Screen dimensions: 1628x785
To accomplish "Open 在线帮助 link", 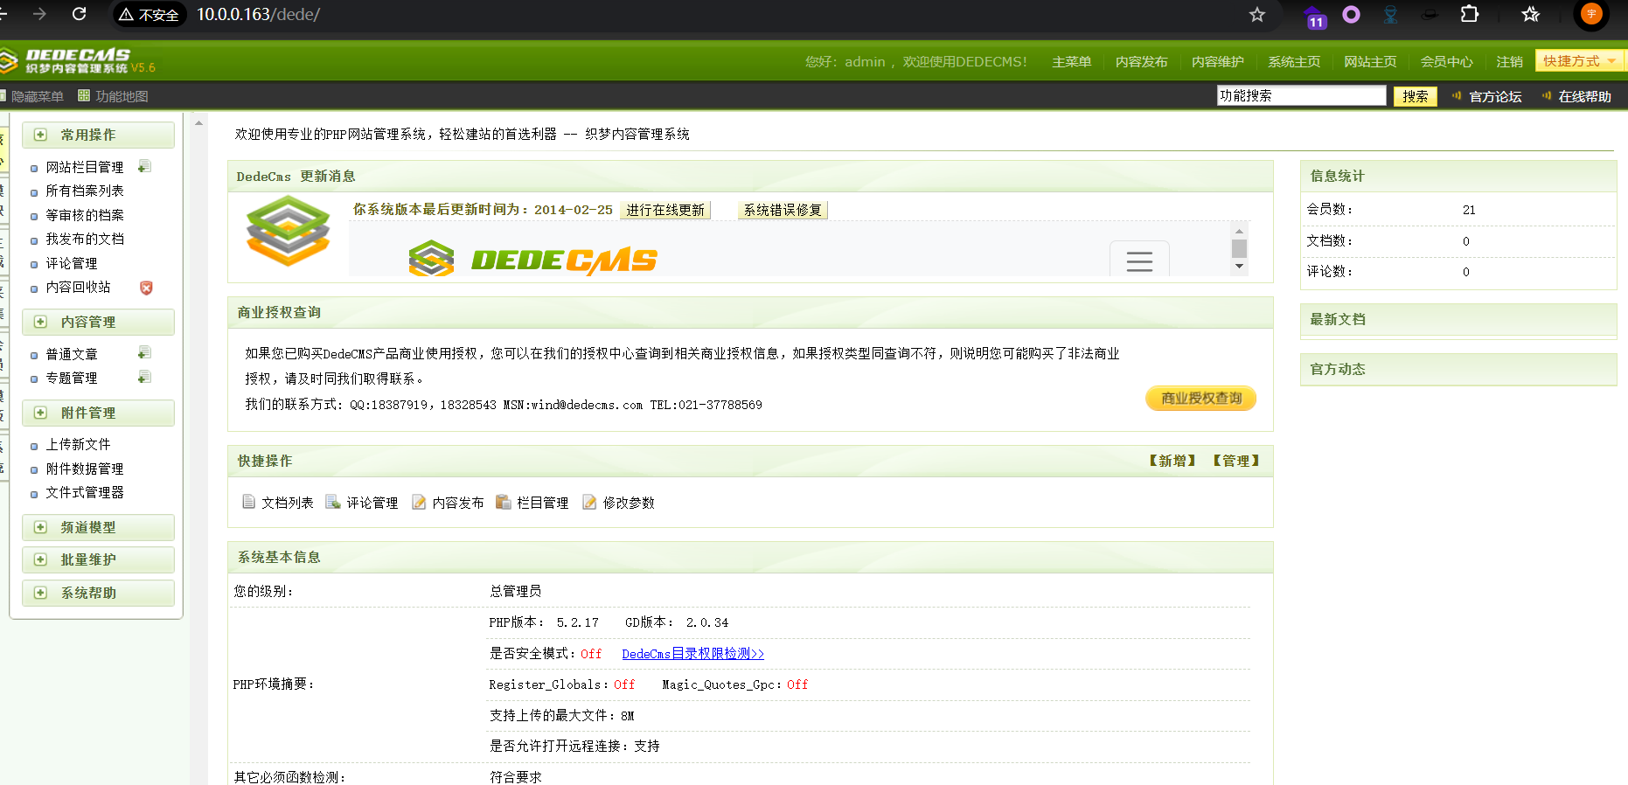I will [x=1584, y=96].
